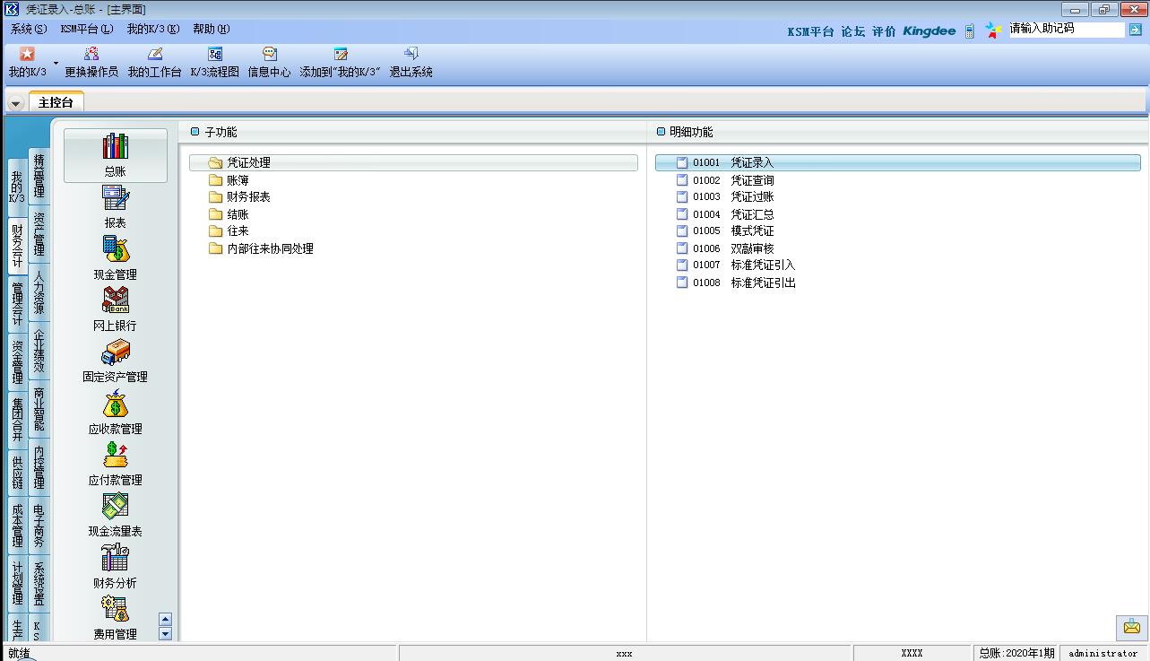This screenshot has height=661, width=1150.
Task: Select 01006 双敲审核 function item
Action: pos(751,248)
